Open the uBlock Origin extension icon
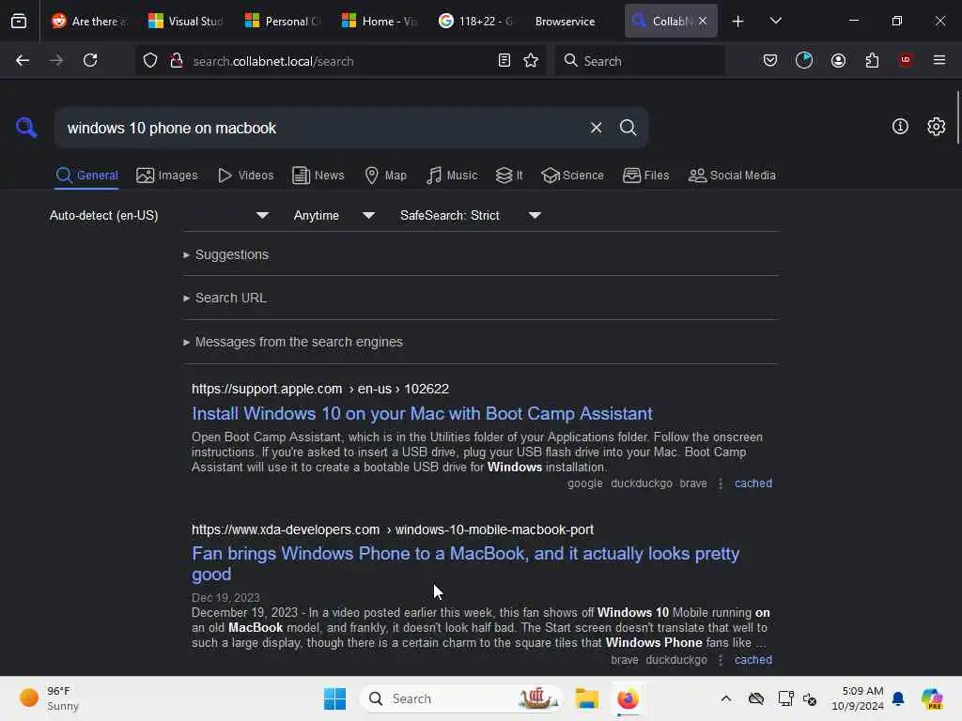 [x=906, y=60]
